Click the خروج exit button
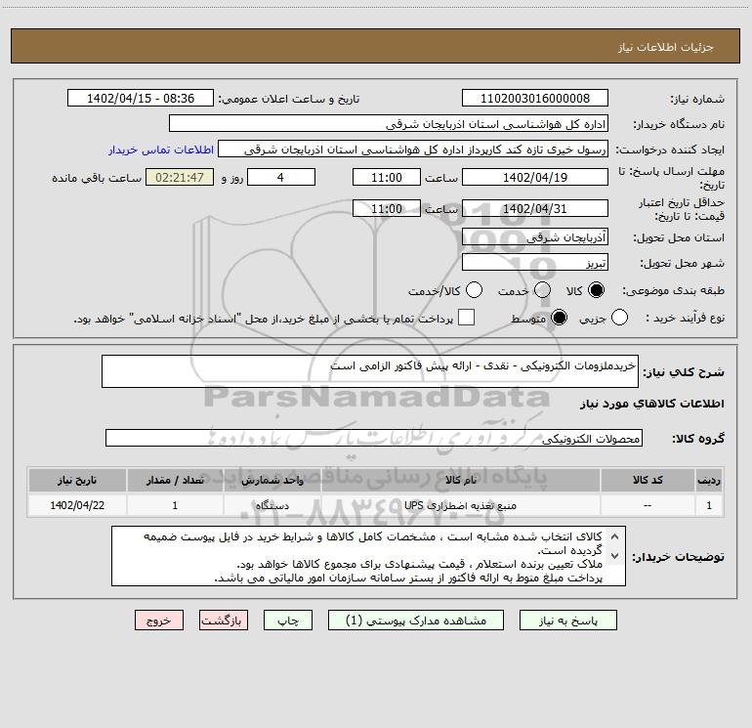The width and height of the screenshot is (752, 728). point(159,621)
